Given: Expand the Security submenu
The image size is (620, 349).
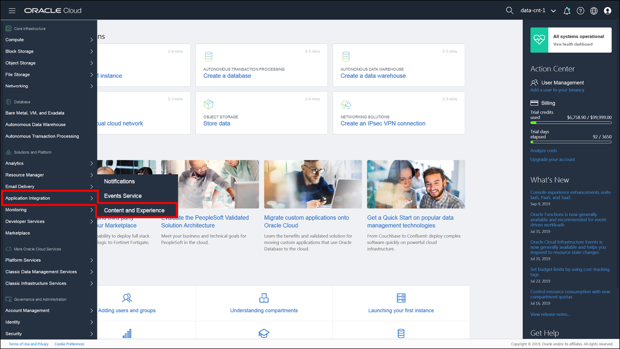Looking at the screenshot, I should point(48,334).
